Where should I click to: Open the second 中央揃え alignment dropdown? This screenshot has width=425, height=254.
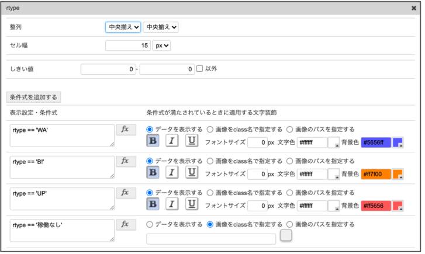[161, 27]
